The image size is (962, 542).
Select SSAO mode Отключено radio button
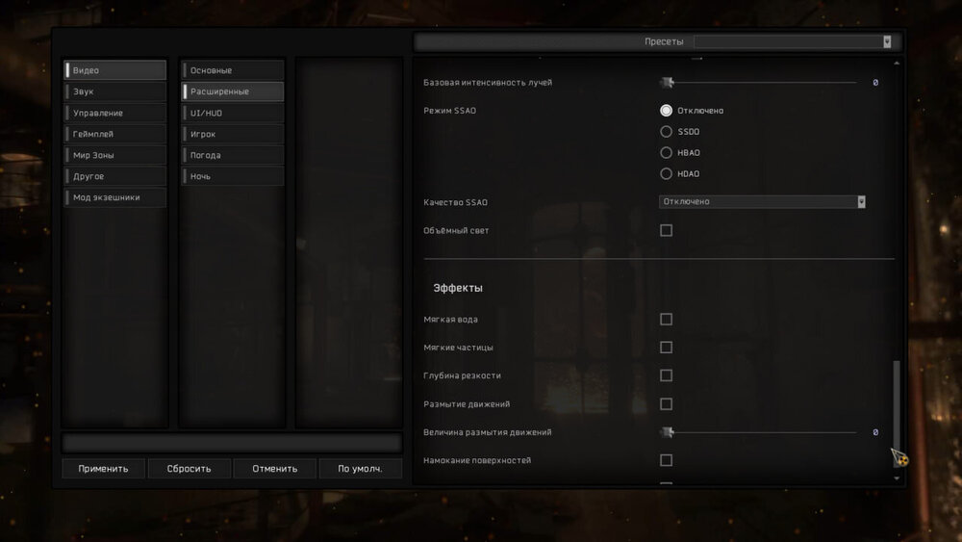pyautogui.click(x=666, y=111)
